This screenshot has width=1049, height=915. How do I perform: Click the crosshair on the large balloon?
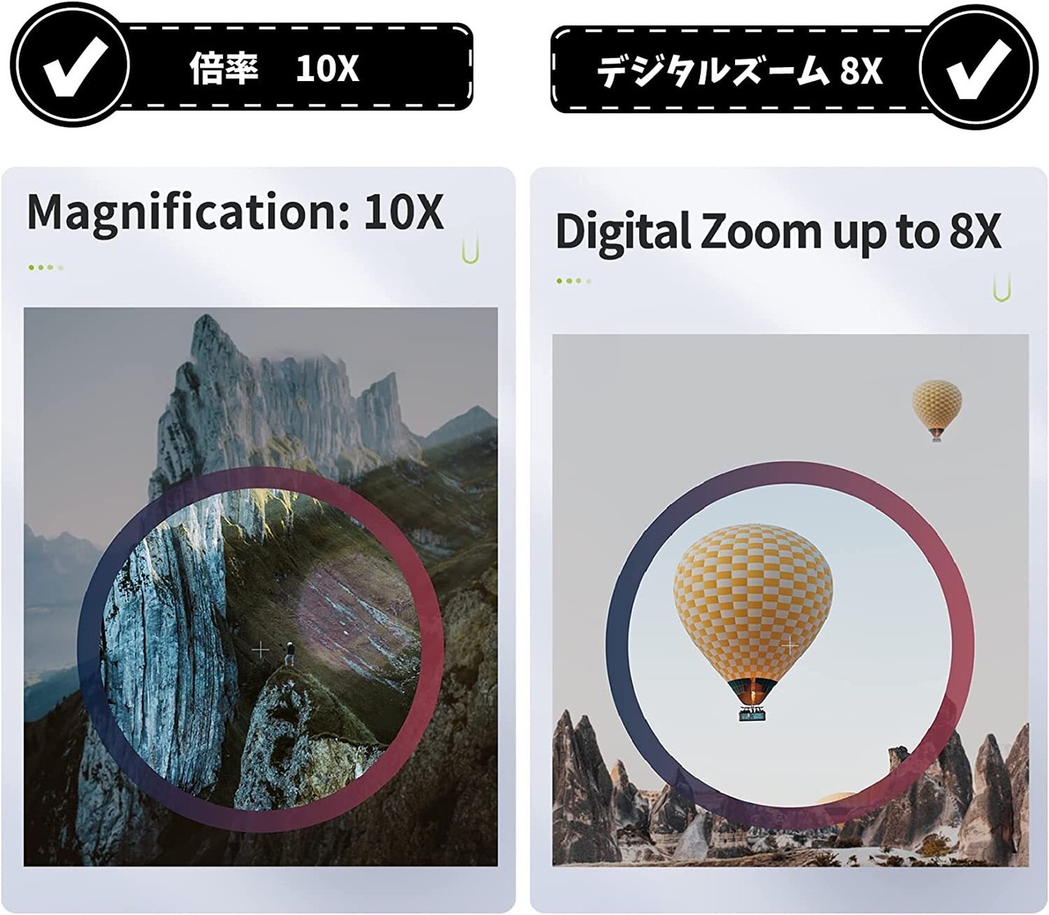788,645
